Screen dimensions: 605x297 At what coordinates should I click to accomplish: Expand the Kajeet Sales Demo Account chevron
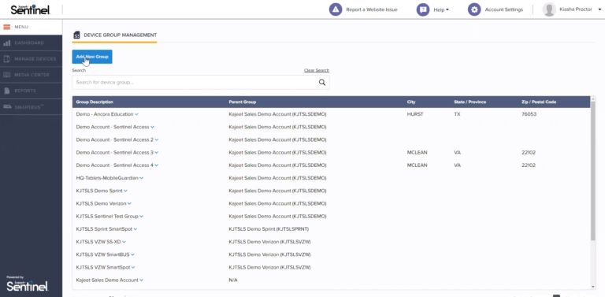[142, 280]
